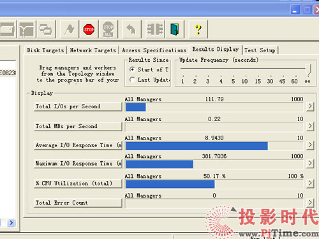Click the Total MBs per Second button
The width and height of the screenshot is (319, 239).
click(78, 126)
